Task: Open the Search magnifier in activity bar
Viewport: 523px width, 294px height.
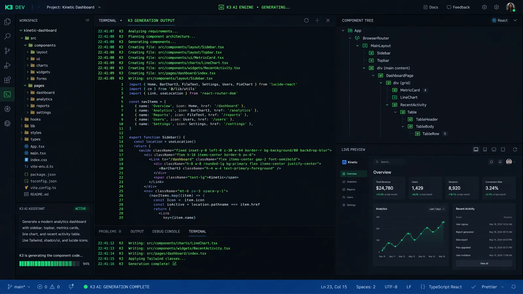Action: pyautogui.click(x=7, y=36)
